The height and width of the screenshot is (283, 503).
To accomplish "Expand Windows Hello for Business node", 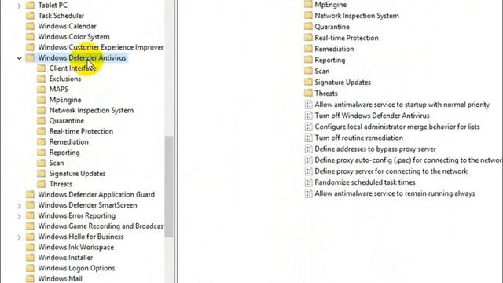I will pos(19,237).
